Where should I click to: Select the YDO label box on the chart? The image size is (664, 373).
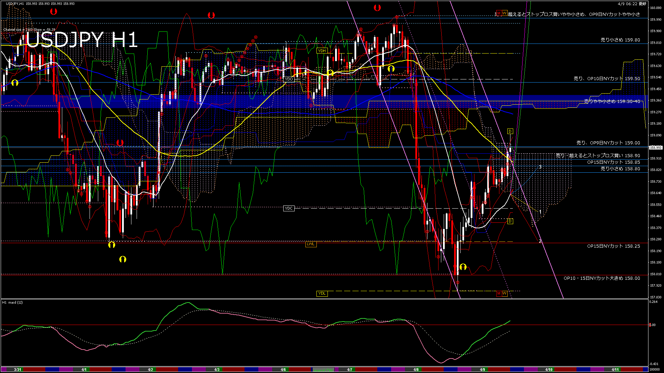(288, 79)
